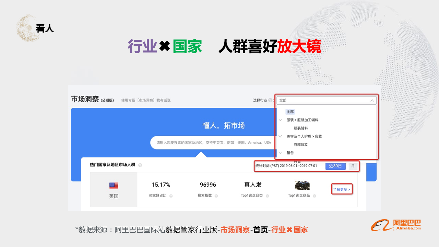Click the United States flag icon

pos(114,186)
